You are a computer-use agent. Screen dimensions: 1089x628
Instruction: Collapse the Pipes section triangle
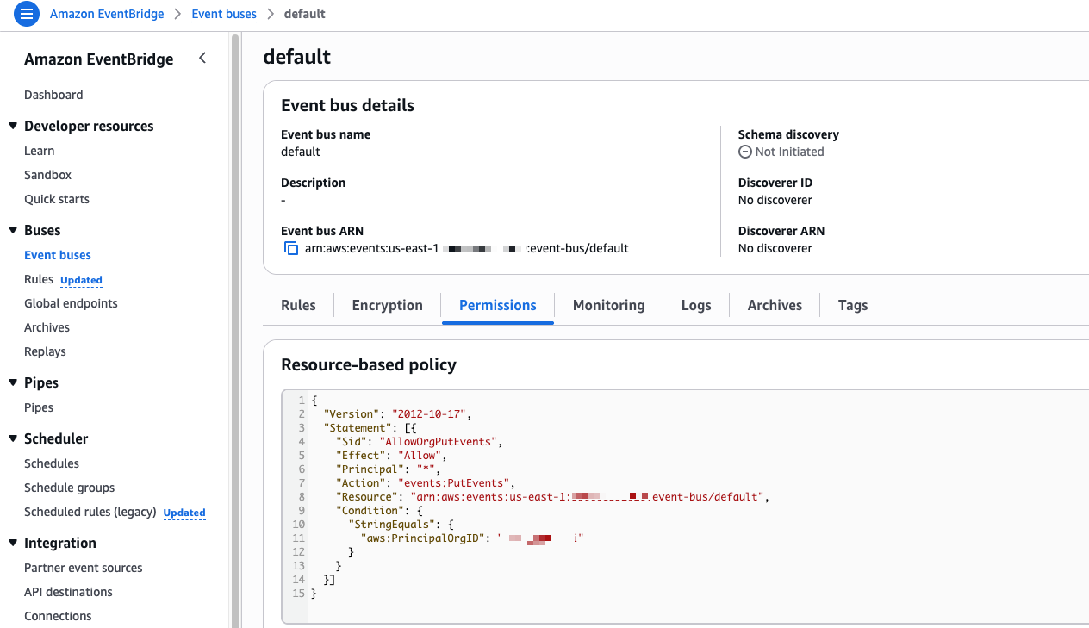(13, 382)
